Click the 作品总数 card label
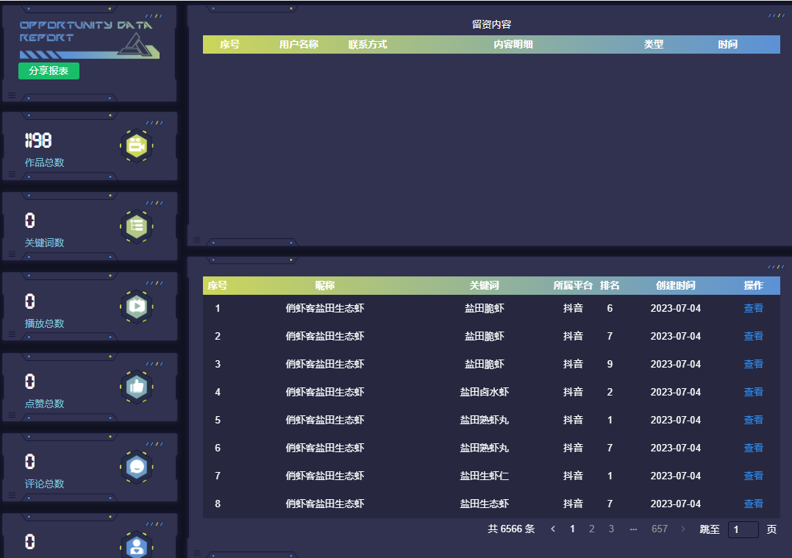The width and height of the screenshot is (792, 558). 44,162
